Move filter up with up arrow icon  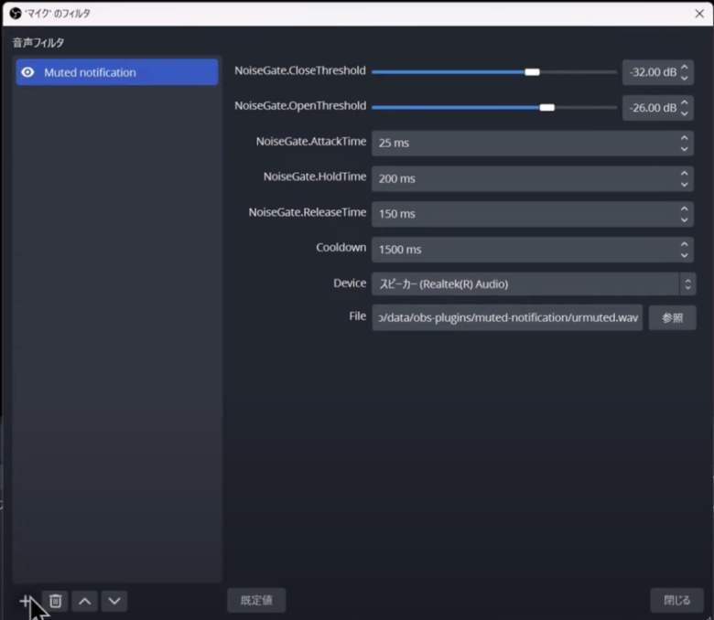click(x=84, y=601)
